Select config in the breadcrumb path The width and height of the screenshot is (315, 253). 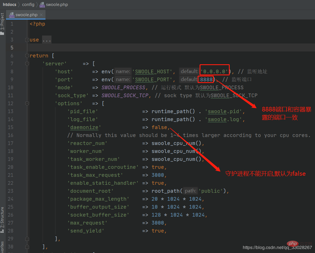[x=28, y=5]
